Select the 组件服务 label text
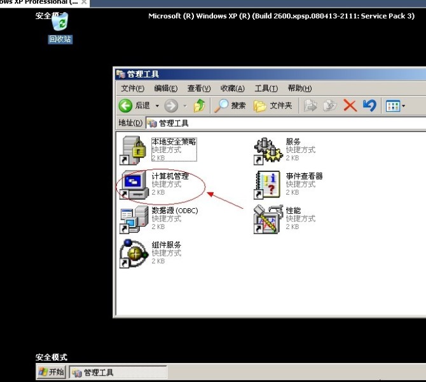Image resolution: width=426 pixels, height=382 pixels. click(x=167, y=245)
